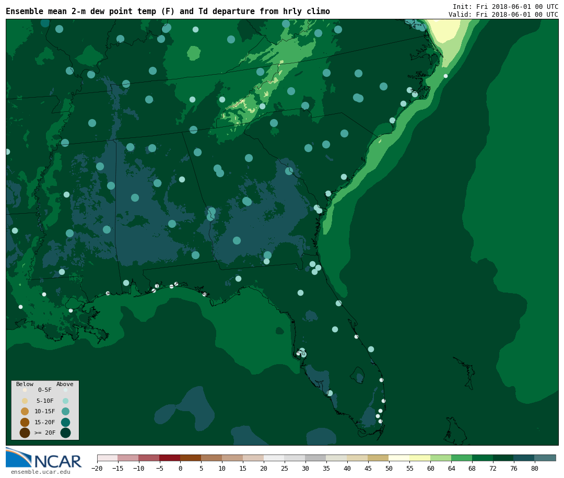Select the green swatch between 68 and 72
The height and width of the screenshot is (478, 564).
point(483,458)
